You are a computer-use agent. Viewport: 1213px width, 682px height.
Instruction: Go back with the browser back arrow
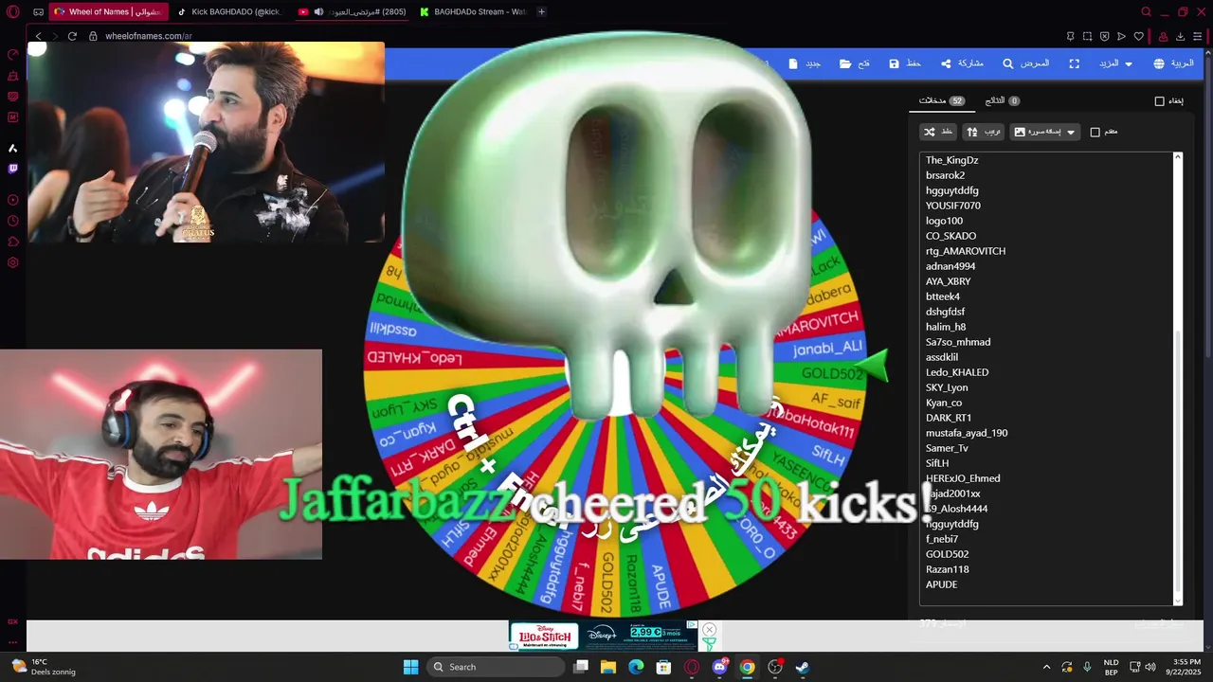coord(39,36)
